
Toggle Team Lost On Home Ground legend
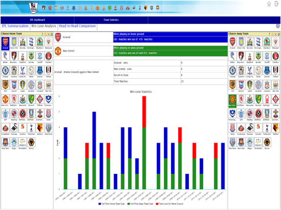click(170, 204)
